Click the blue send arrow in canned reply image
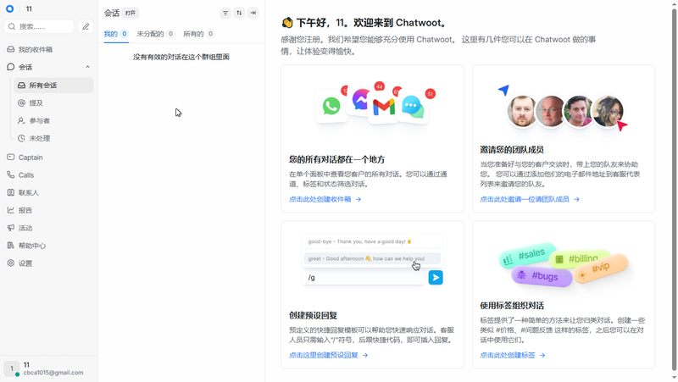The height and width of the screenshot is (382, 678). point(436,278)
